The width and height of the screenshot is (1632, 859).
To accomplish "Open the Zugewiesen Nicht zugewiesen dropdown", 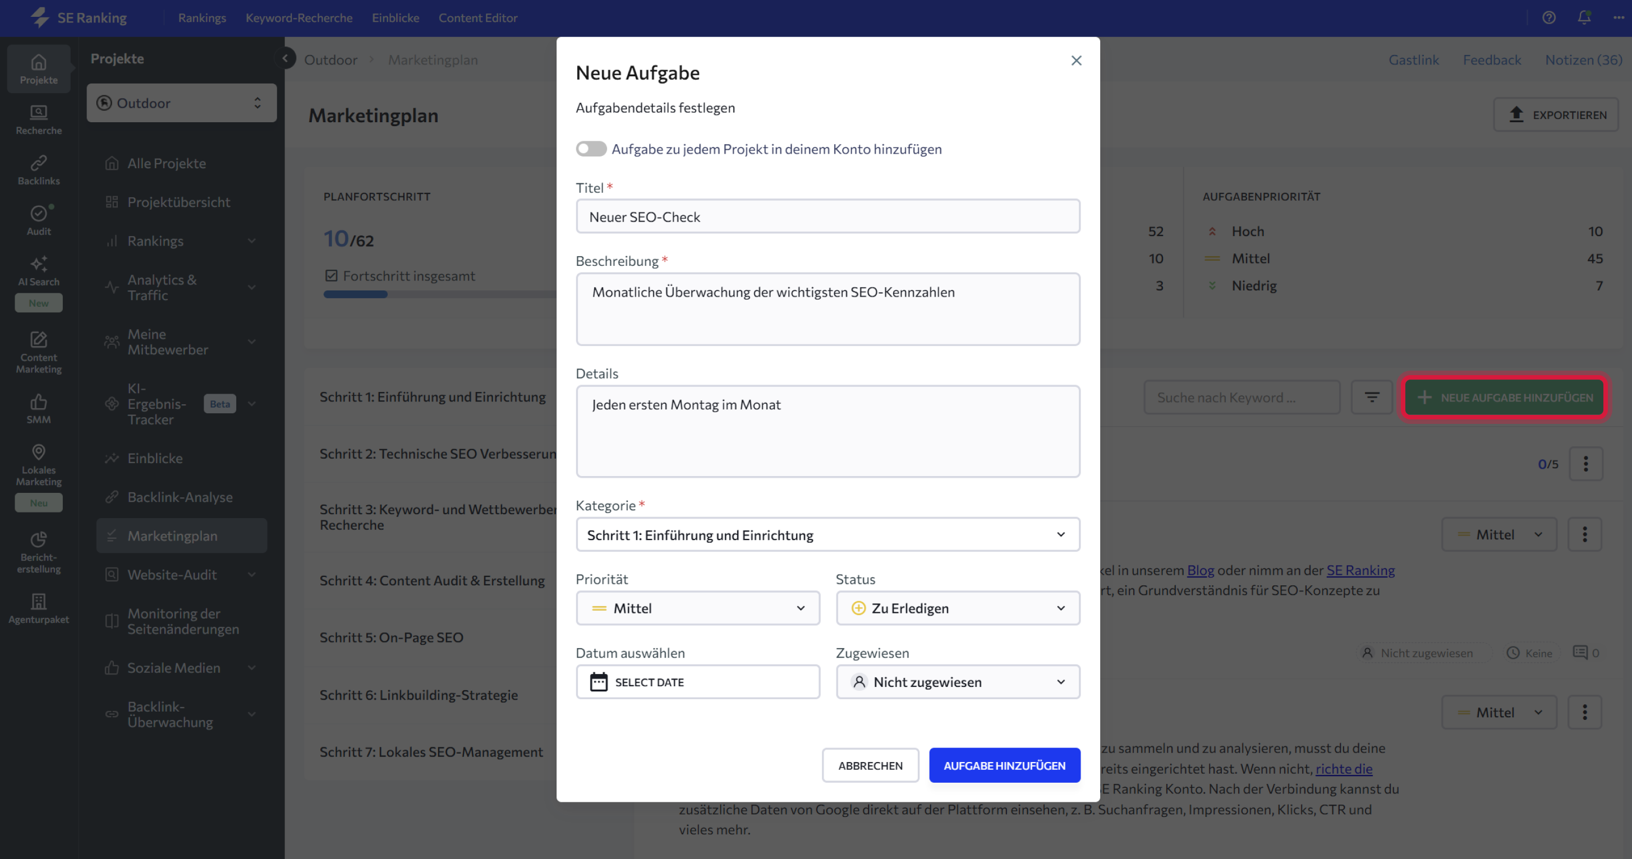I will point(957,682).
